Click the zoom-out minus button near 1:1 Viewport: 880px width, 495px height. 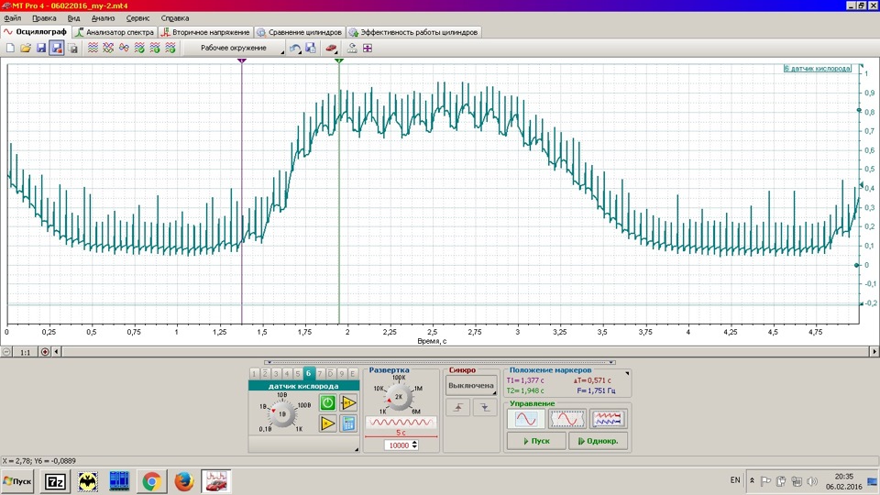pos(6,352)
